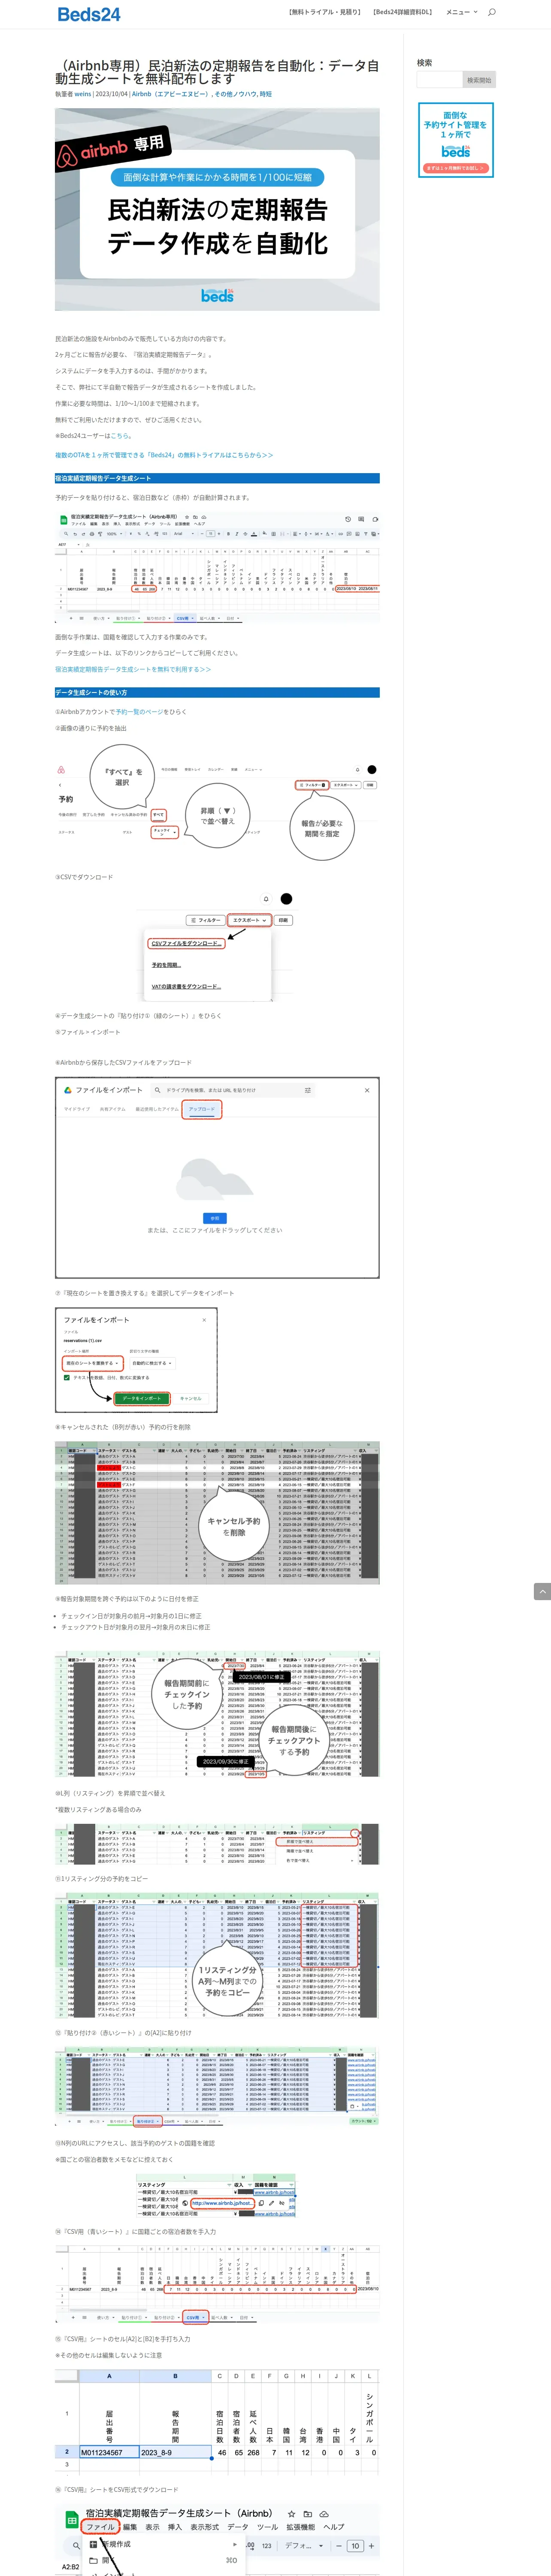The image size is (551, 2576).
Task: Open the sidebar Beds24 予約サイト管理 banner
Action: pos(456,141)
